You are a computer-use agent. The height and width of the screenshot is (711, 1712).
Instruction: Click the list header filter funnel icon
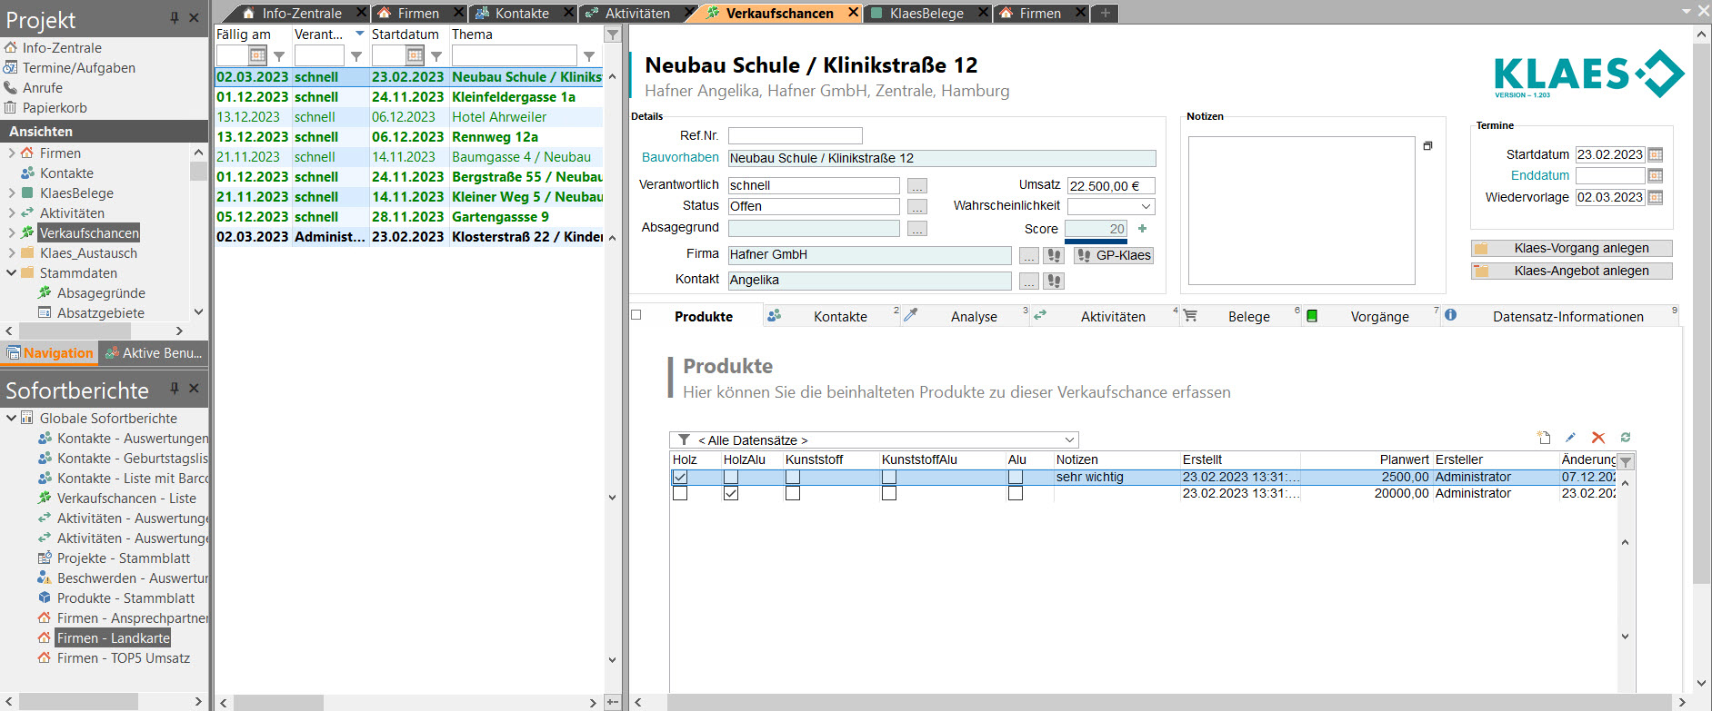pyautogui.click(x=613, y=35)
